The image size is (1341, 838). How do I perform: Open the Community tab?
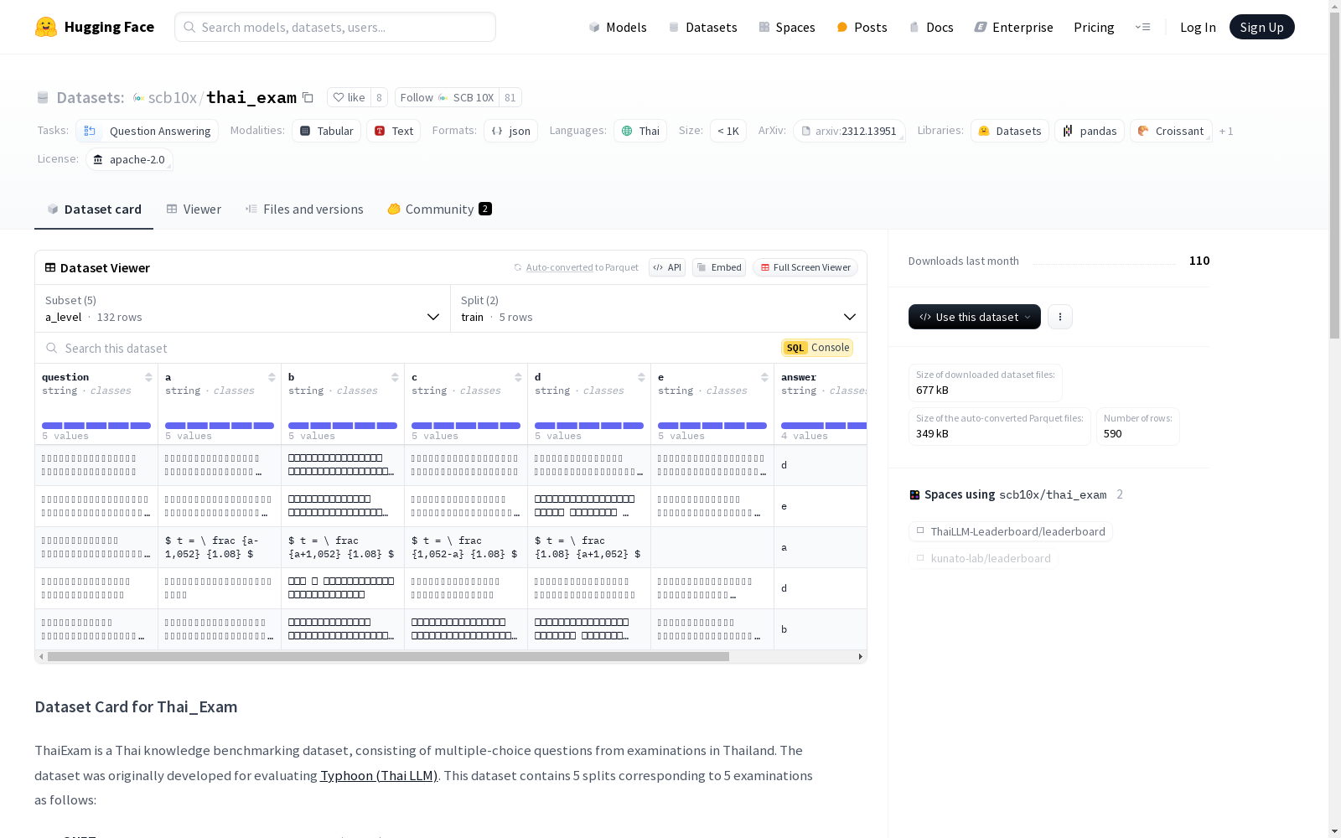point(440,209)
